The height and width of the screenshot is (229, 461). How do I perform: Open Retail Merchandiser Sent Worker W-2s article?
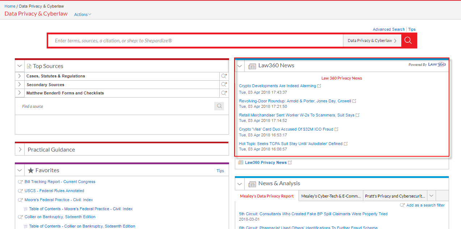[x=297, y=115]
